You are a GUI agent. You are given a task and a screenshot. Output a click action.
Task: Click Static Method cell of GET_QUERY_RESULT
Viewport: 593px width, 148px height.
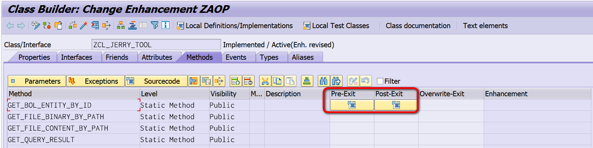click(174, 140)
